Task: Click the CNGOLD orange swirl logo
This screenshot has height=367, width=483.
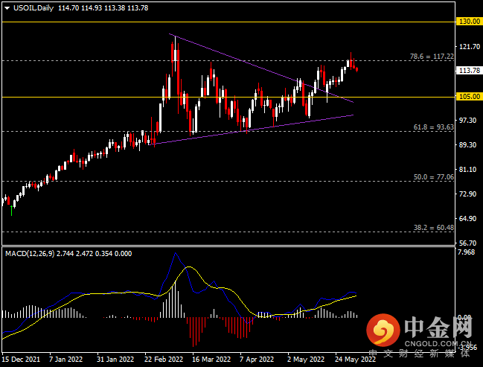Action: coord(383,330)
